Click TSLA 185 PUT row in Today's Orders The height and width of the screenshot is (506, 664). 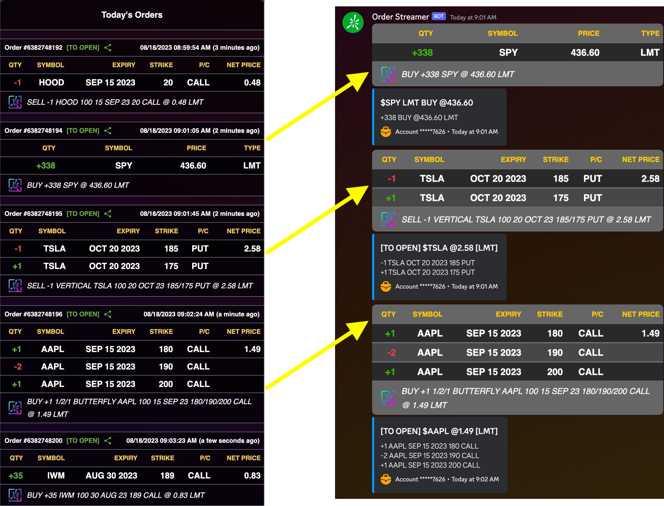pos(132,249)
